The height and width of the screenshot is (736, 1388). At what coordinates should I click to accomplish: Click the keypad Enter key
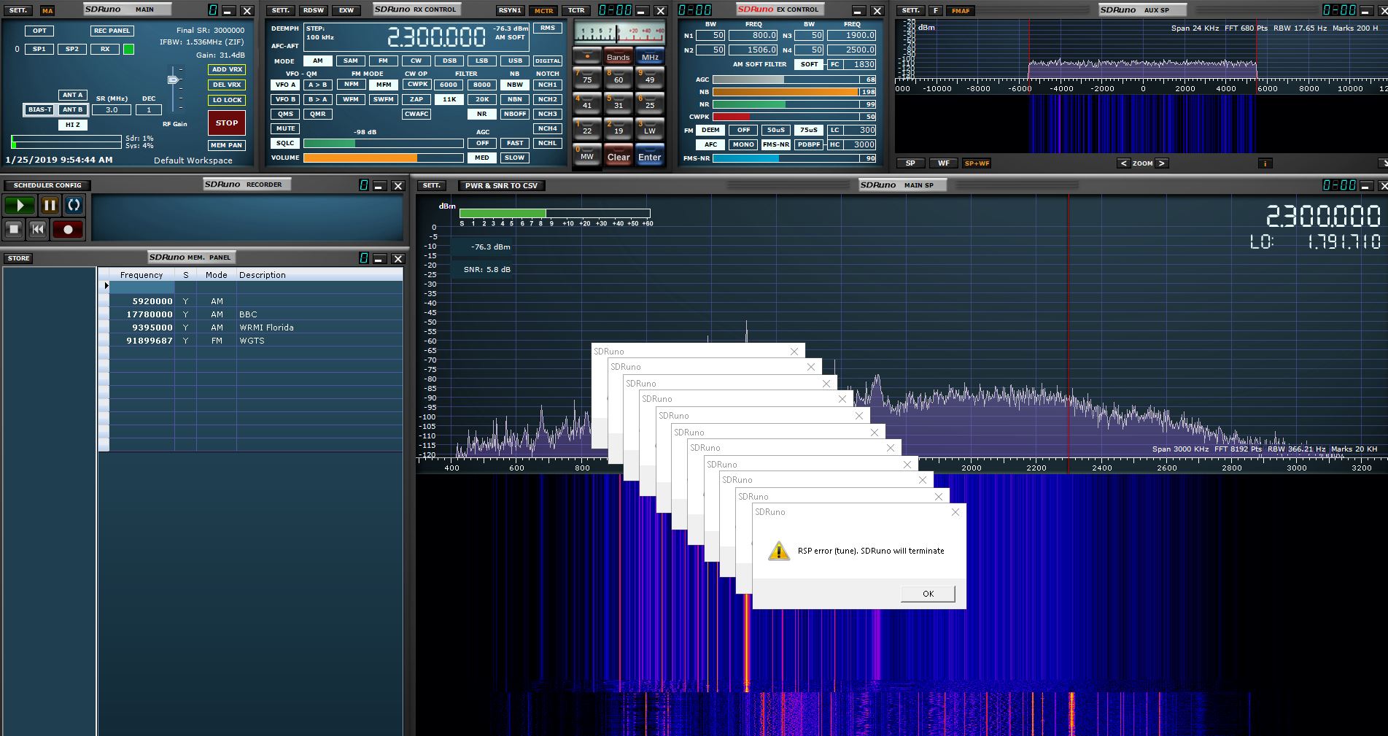(x=650, y=155)
